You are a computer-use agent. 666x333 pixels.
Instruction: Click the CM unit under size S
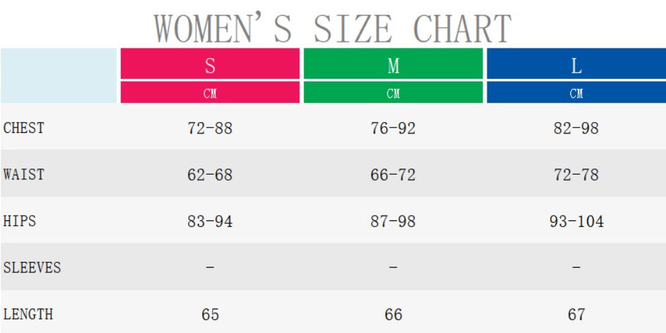tap(210, 94)
